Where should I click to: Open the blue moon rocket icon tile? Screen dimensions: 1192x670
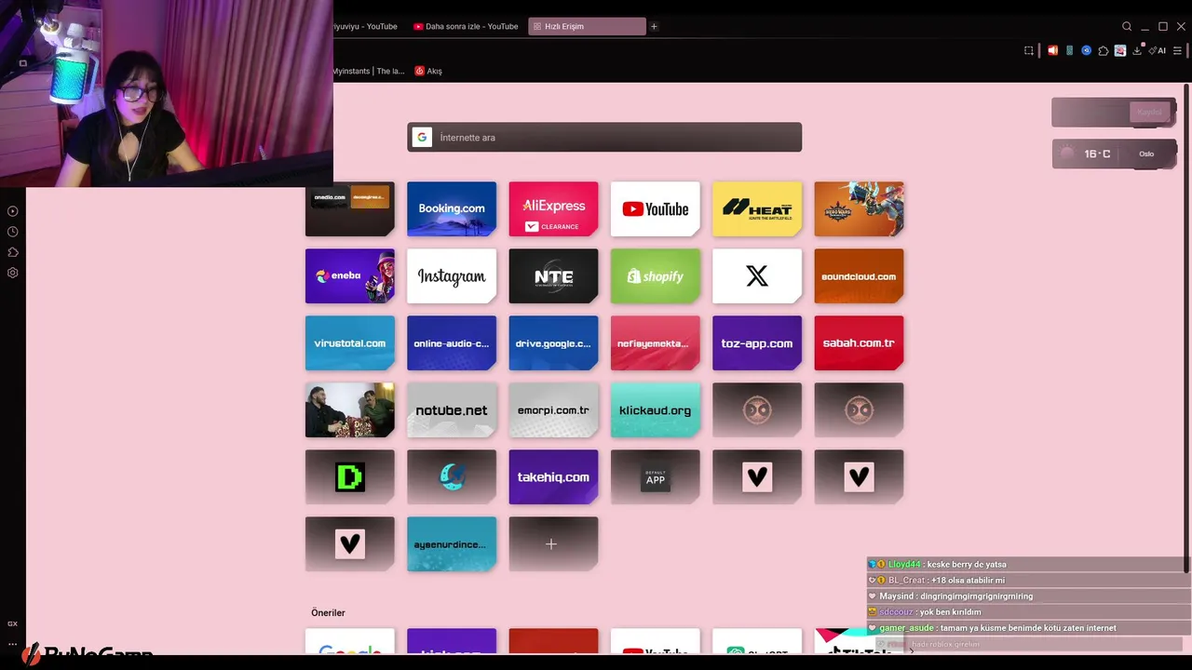coord(452,476)
